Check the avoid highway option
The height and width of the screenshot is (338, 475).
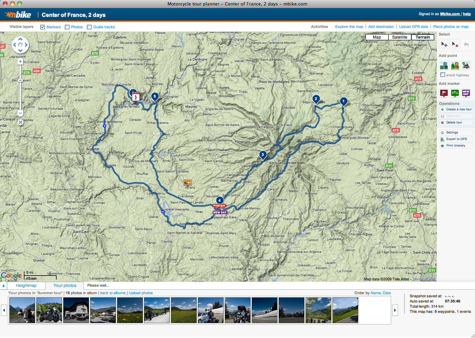[x=443, y=75]
